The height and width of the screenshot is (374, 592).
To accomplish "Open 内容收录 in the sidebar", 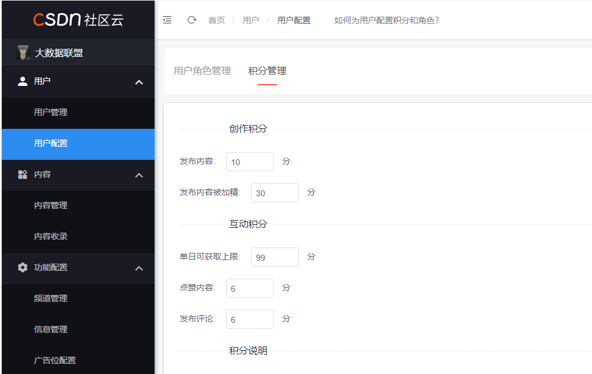I will 78,237.
